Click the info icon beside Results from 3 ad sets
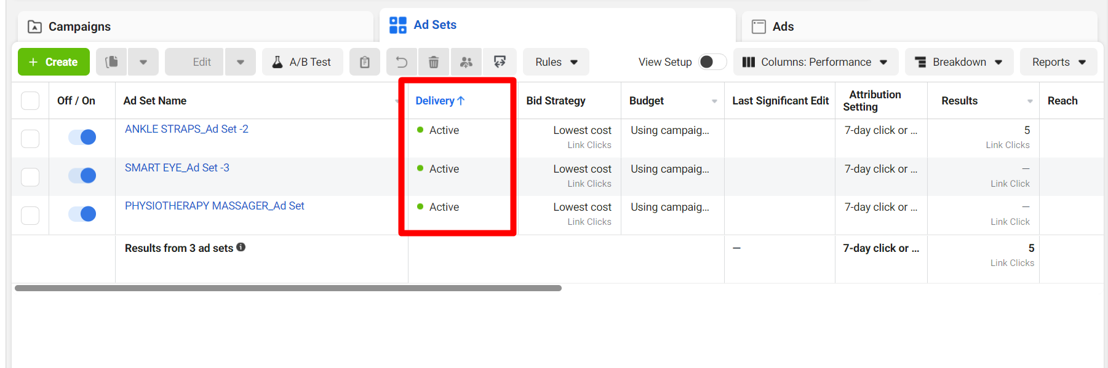The width and height of the screenshot is (1108, 368). [241, 247]
